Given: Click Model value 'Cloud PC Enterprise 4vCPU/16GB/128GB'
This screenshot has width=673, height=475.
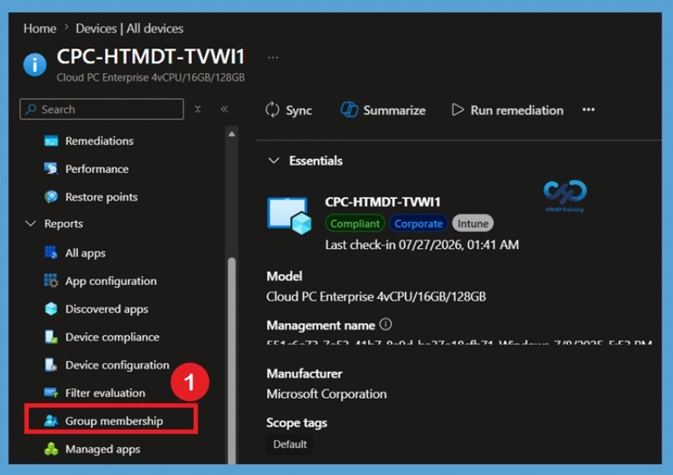Looking at the screenshot, I should coord(376,296).
